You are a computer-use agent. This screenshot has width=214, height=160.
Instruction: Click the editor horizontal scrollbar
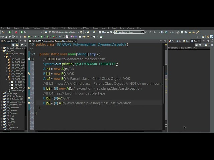pyautogui.click(x=91, y=131)
